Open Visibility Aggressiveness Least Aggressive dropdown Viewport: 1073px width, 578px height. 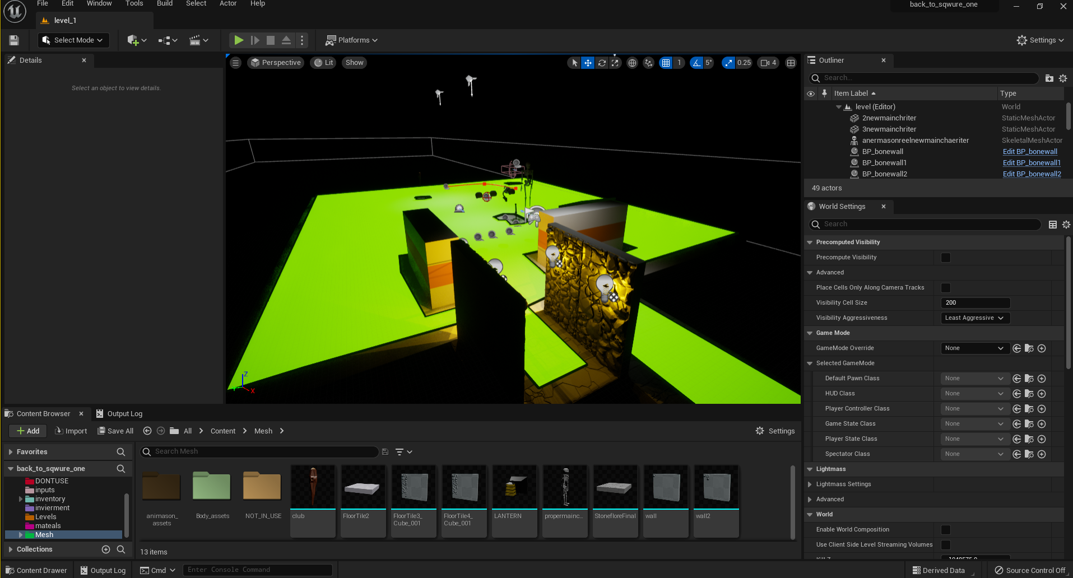pos(975,318)
